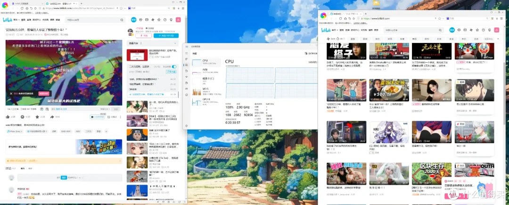Screen dimensions: 509x205
Task: Click the favorite star icon below the video
Action: [x=37, y=117]
